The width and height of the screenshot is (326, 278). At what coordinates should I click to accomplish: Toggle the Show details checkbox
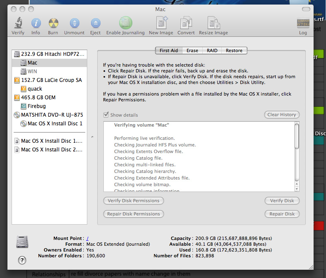click(x=106, y=115)
